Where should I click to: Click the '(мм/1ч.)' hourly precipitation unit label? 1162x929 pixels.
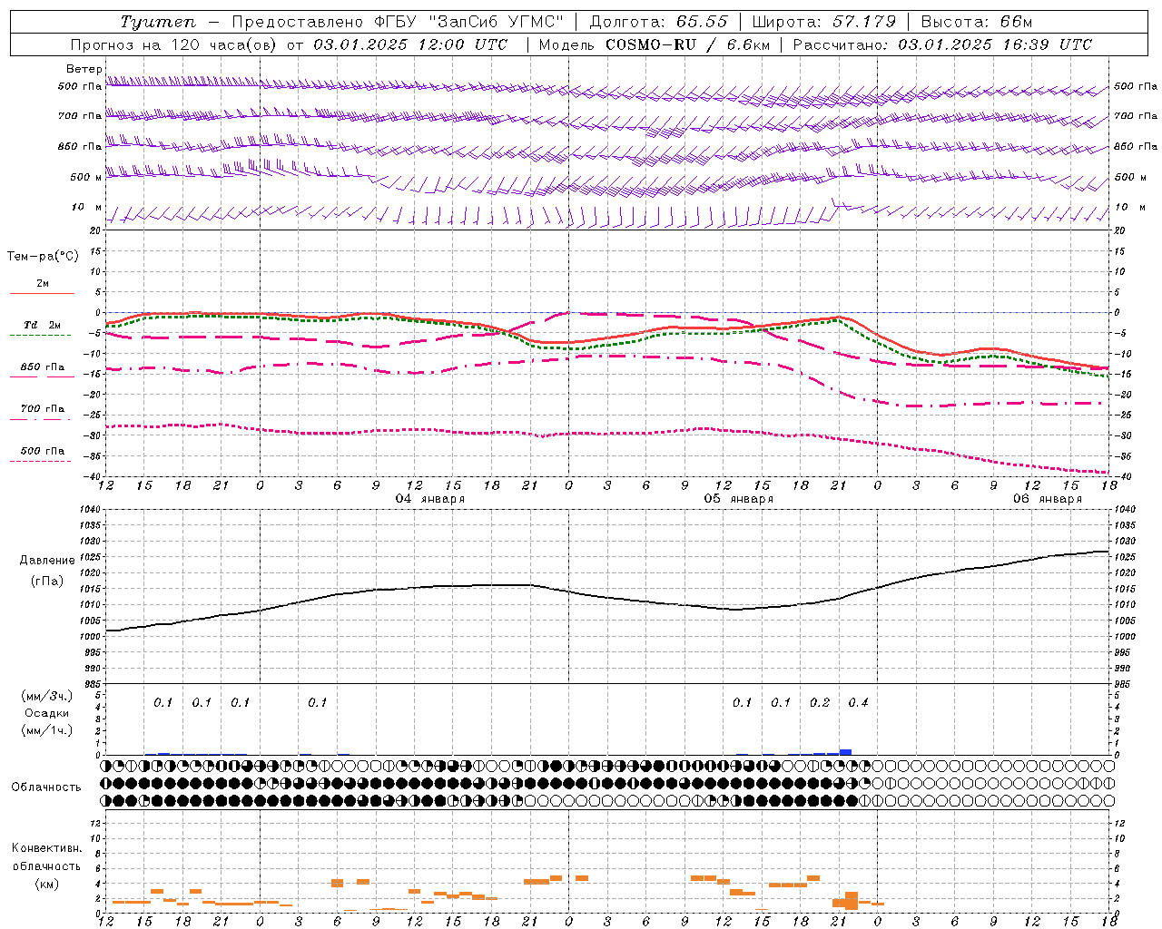pos(47,730)
